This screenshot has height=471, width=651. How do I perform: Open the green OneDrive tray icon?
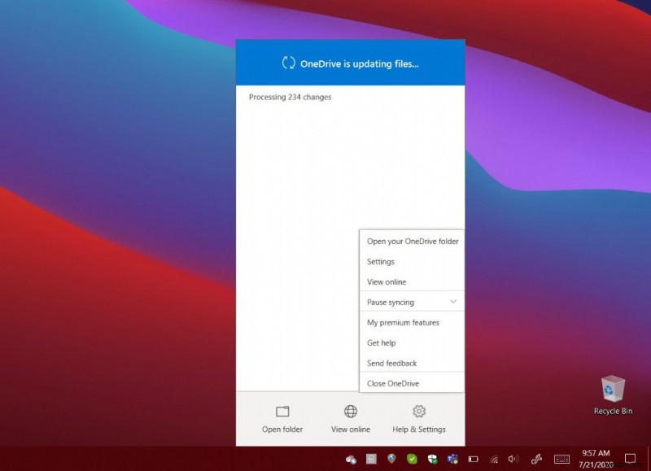(412, 459)
